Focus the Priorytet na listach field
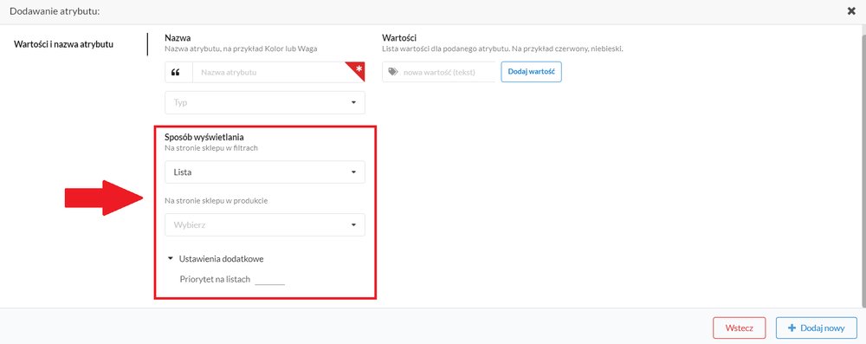 269,279
